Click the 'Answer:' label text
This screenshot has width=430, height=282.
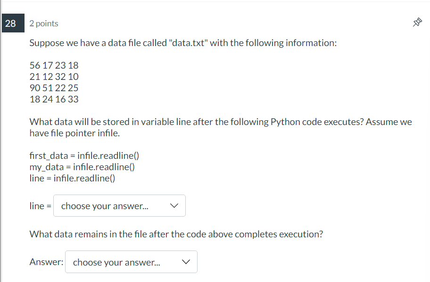tap(46, 262)
